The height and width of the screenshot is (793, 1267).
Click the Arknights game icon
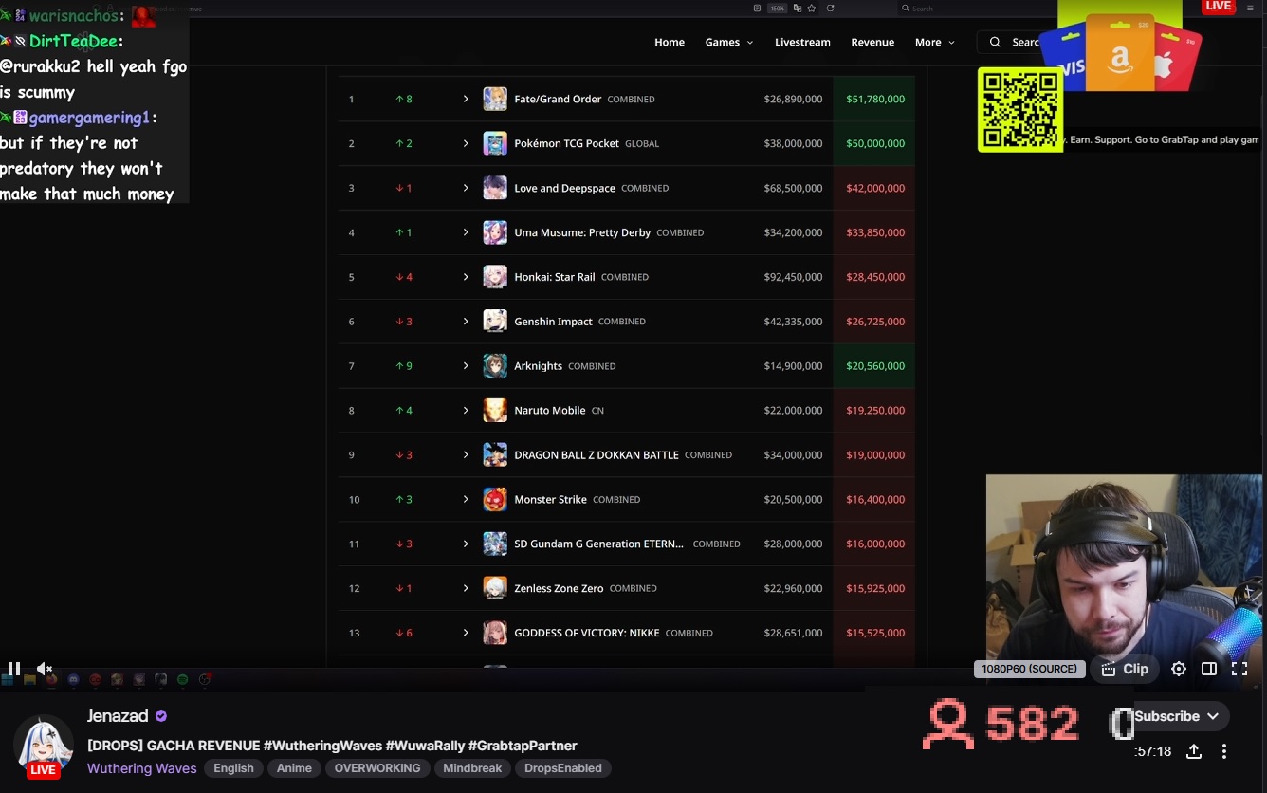(x=495, y=366)
